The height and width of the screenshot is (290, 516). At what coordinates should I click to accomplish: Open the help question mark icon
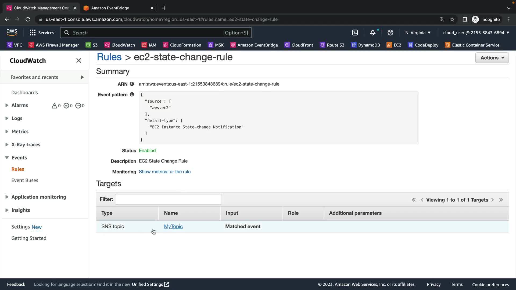click(390, 33)
